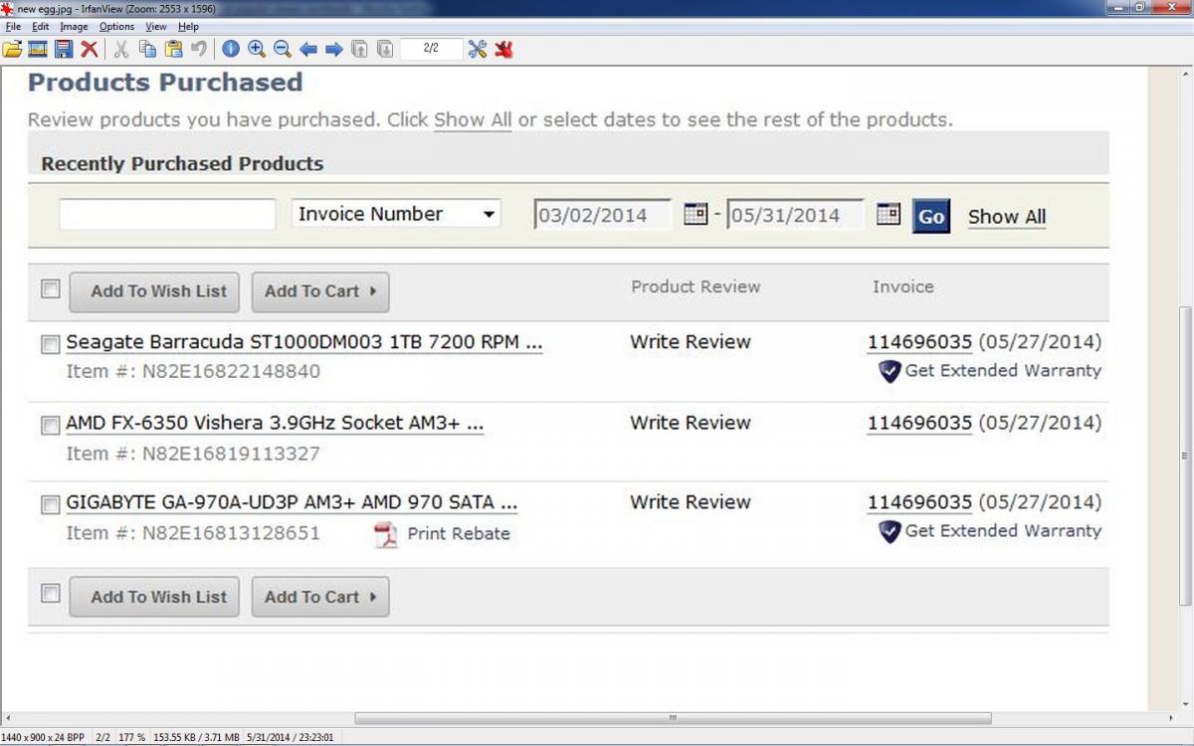Click the Cut scissors icon
1194x746 pixels.
[121, 49]
